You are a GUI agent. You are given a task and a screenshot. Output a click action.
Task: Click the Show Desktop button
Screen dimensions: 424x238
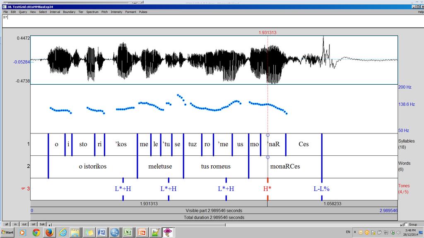[x=421, y=232]
